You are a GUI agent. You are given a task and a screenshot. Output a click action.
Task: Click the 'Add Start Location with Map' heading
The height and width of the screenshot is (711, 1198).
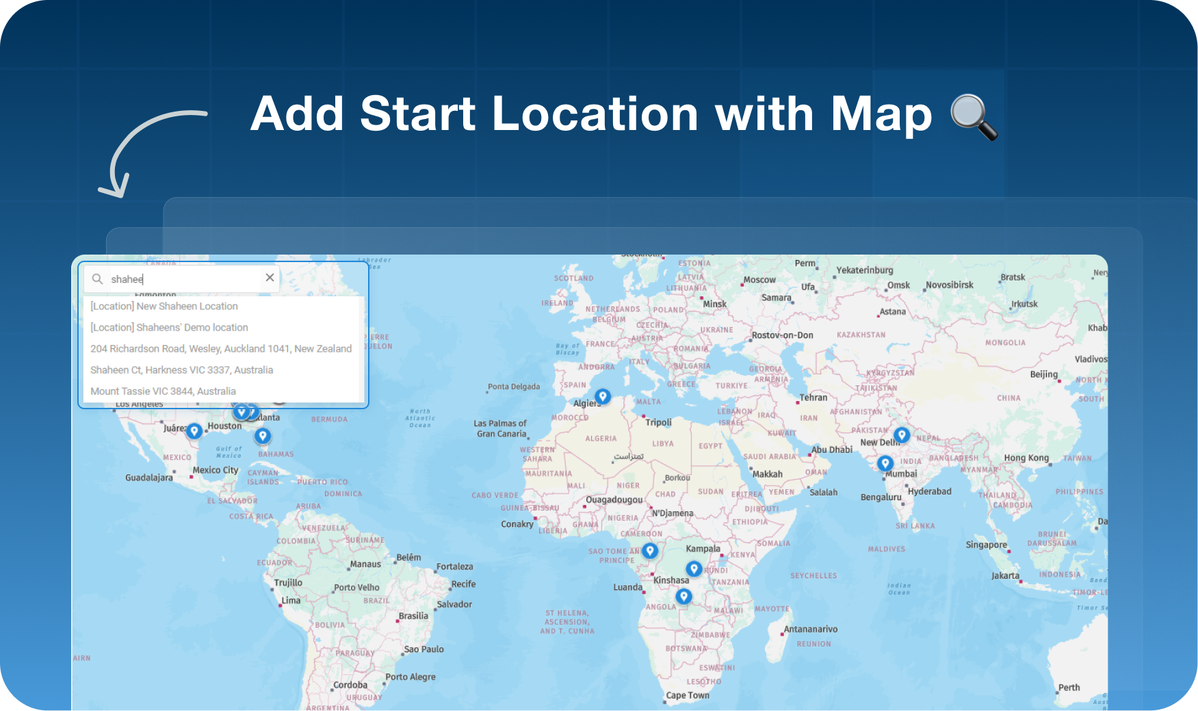click(x=591, y=114)
